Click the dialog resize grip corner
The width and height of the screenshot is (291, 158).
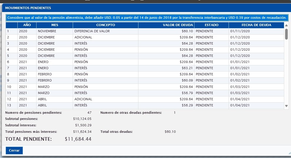point(290,153)
